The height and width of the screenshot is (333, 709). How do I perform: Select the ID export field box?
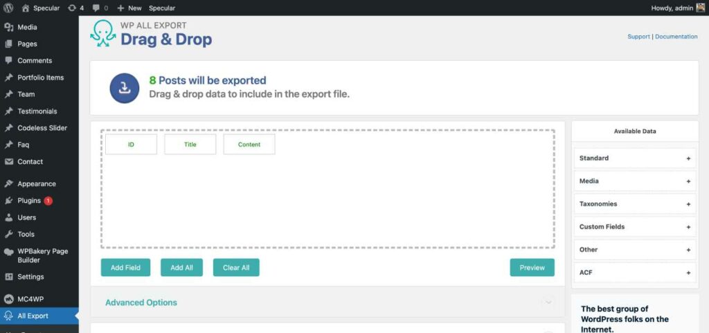click(131, 144)
